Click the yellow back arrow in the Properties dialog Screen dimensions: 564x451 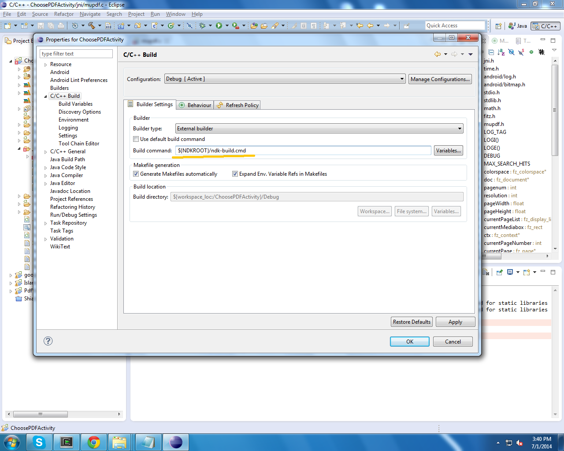[x=438, y=54]
